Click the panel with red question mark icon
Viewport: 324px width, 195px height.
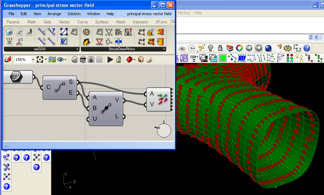tap(128, 32)
